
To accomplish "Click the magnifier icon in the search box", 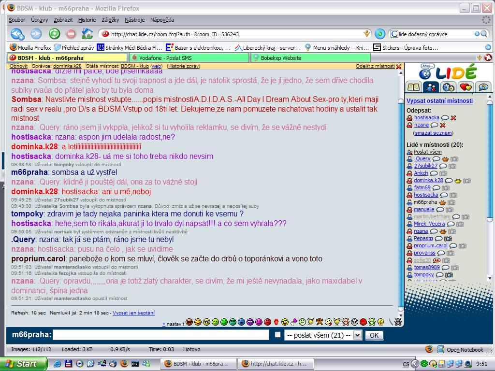I will (x=483, y=34).
